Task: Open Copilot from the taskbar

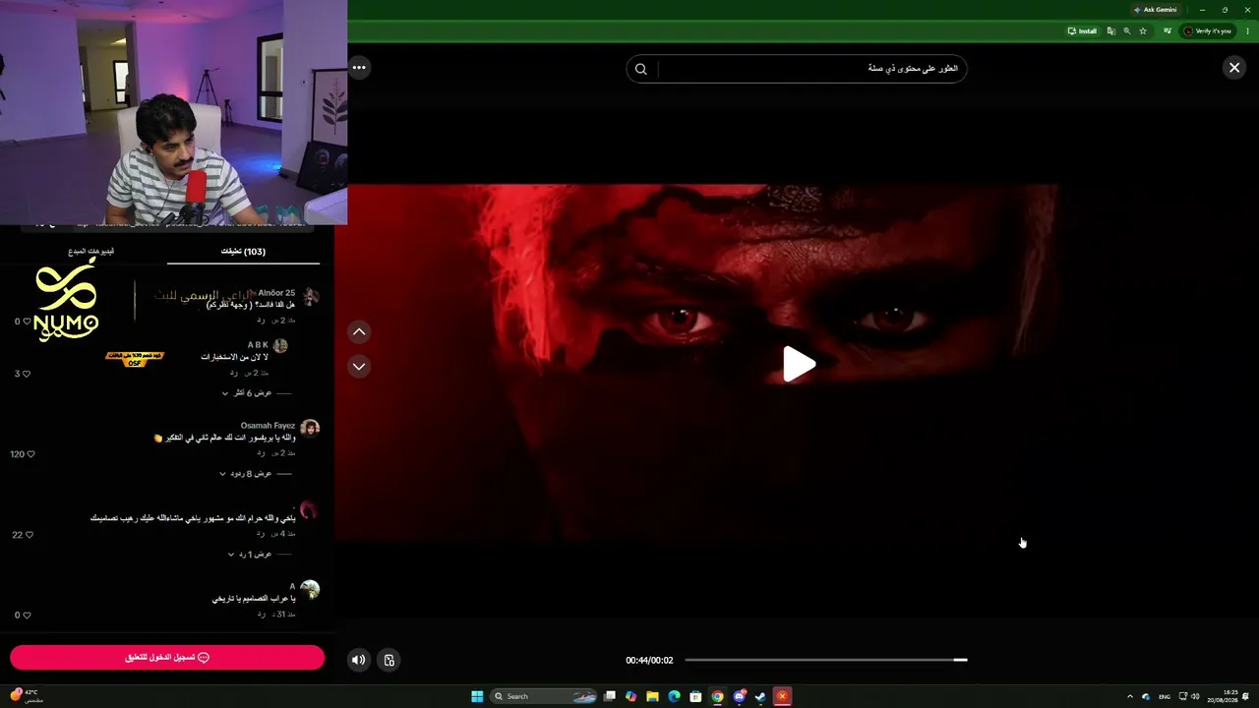Action: [631, 696]
